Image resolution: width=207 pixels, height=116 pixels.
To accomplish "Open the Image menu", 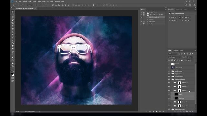I will tap(25, 1).
